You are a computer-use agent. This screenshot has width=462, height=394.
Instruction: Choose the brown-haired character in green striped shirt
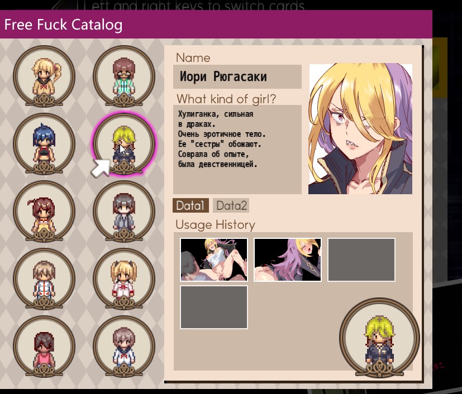[124, 76]
